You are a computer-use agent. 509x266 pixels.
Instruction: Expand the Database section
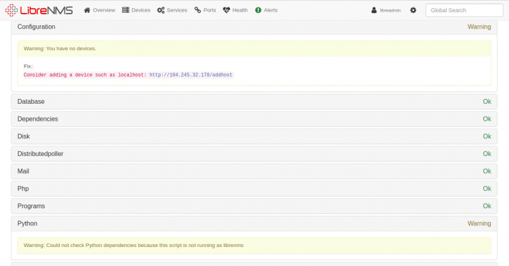(254, 102)
